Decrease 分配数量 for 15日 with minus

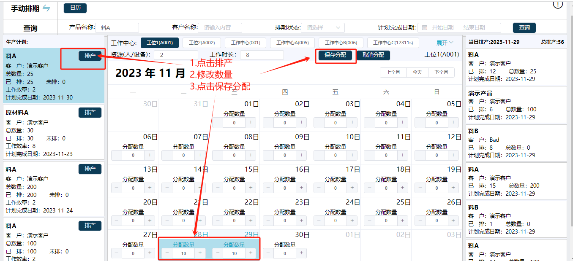[218, 188]
